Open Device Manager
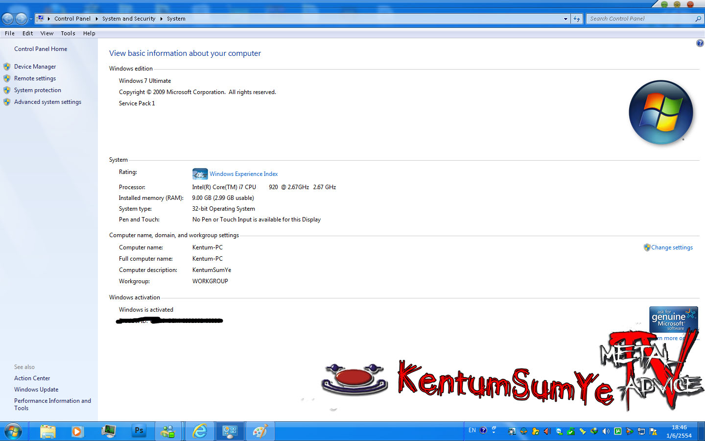 35,67
